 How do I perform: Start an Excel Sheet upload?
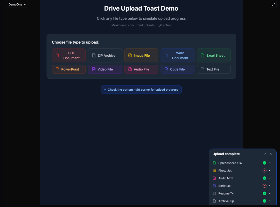tap(214, 56)
